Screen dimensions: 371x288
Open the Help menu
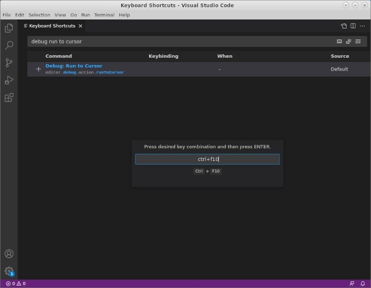pyautogui.click(x=124, y=15)
